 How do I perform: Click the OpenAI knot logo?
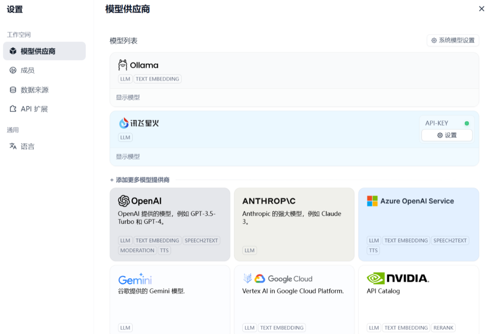pos(124,201)
